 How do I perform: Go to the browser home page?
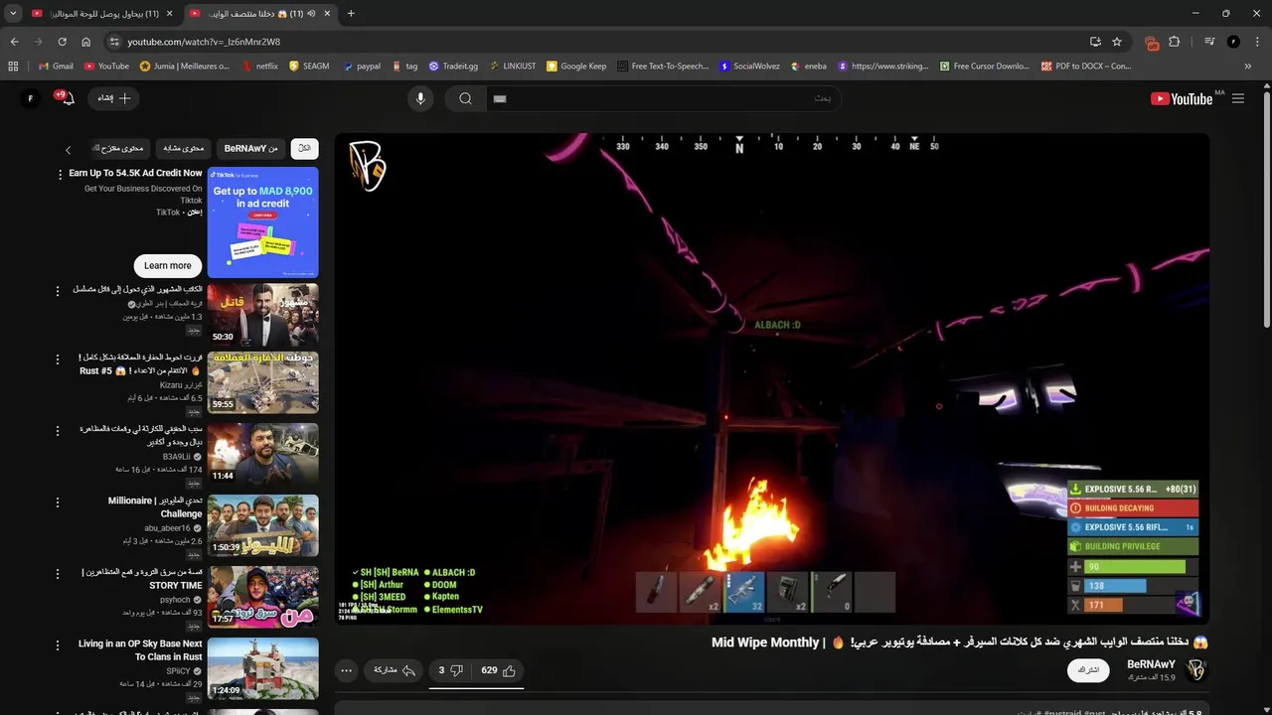pyautogui.click(x=86, y=42)
